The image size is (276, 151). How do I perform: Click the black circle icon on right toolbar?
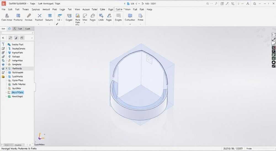coord(274,62)
